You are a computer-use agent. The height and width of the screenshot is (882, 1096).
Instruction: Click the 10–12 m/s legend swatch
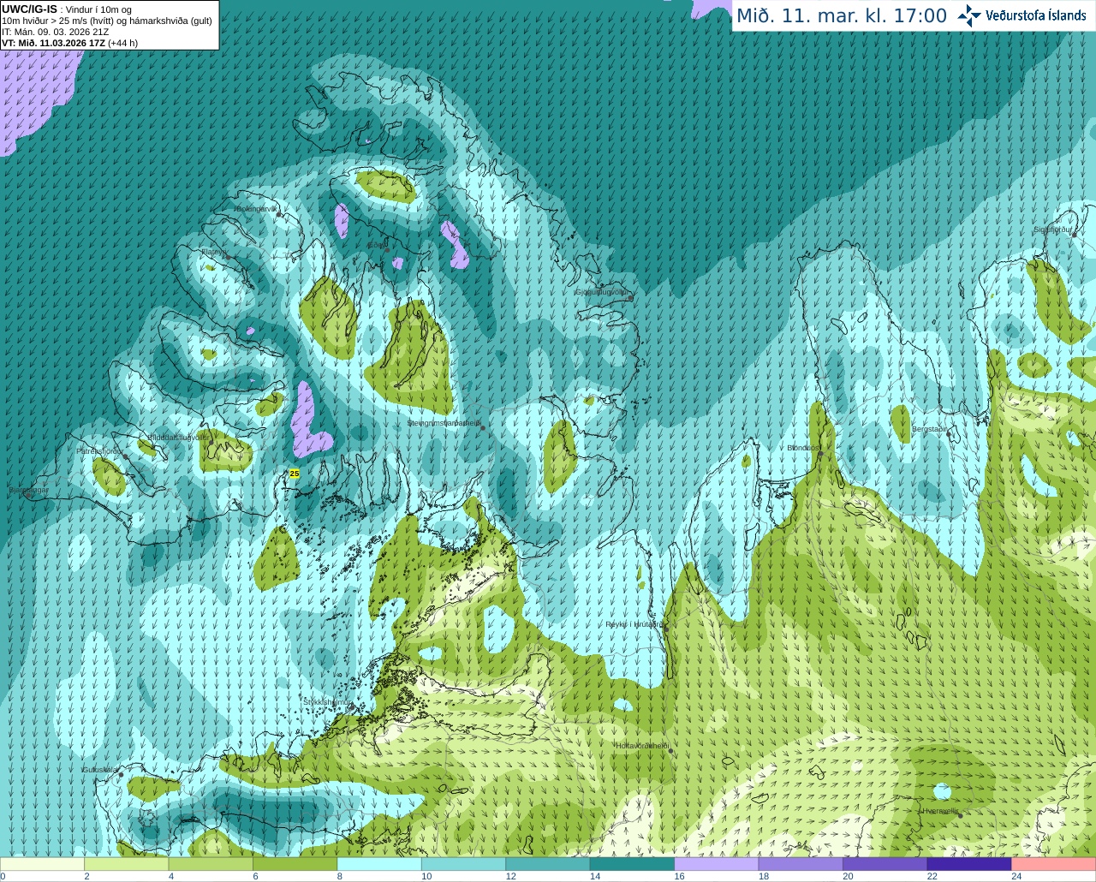(464, 864)
